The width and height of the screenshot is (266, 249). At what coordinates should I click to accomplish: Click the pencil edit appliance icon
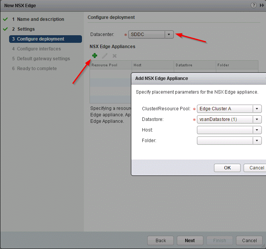pyautogui.click(x=105, y=56)
